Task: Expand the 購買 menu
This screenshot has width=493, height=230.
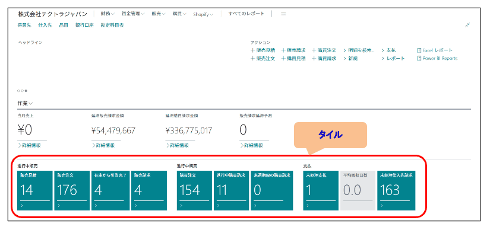Action: 179,14
